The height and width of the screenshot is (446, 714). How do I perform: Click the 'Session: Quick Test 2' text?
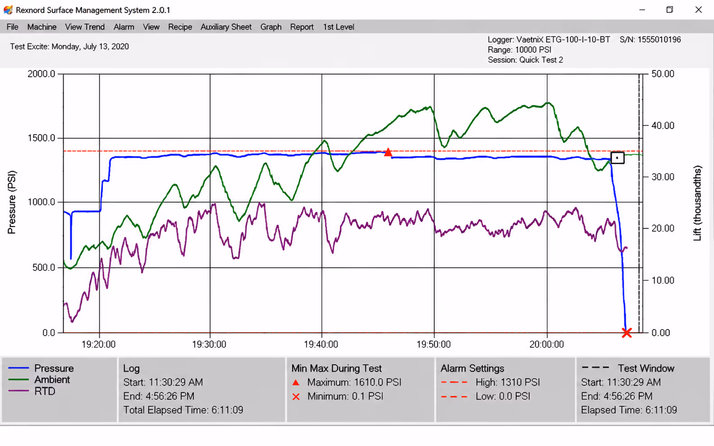coord(525,60)
